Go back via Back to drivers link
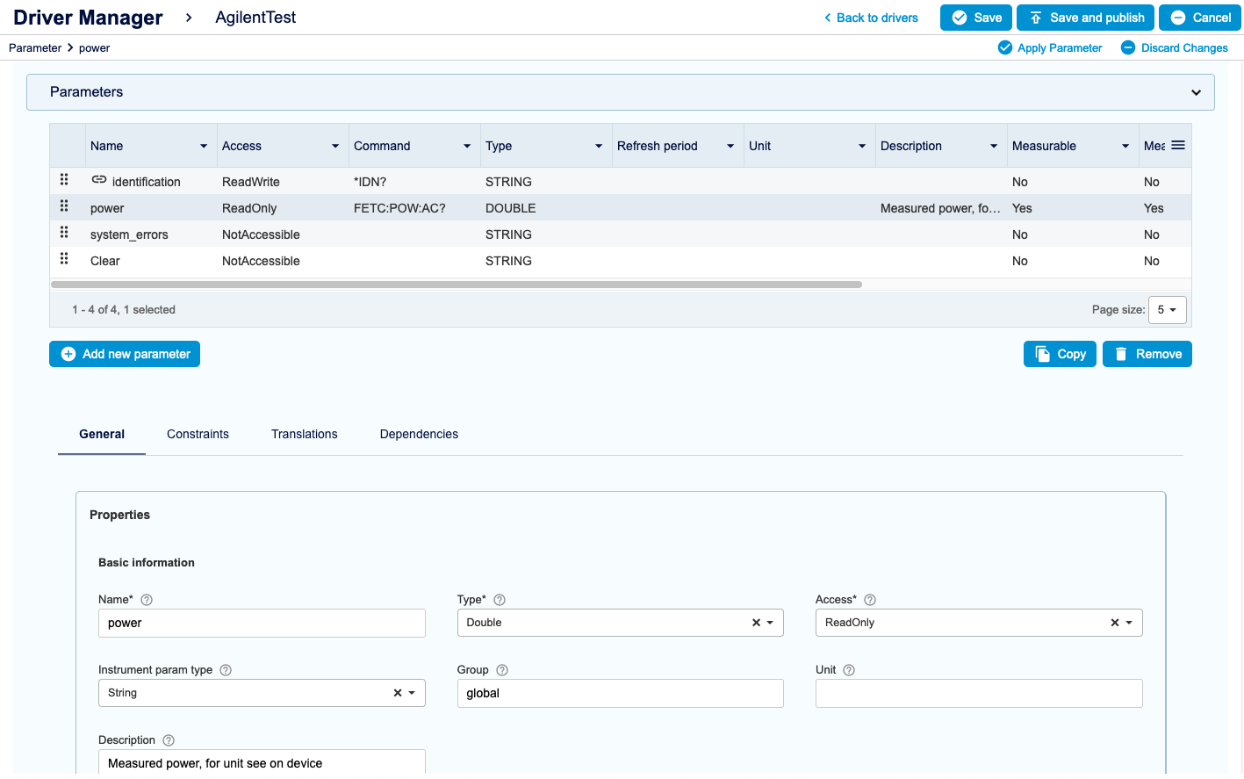Image resolution: width=1244 pixels, height=779 pixels. pos(871,18)
